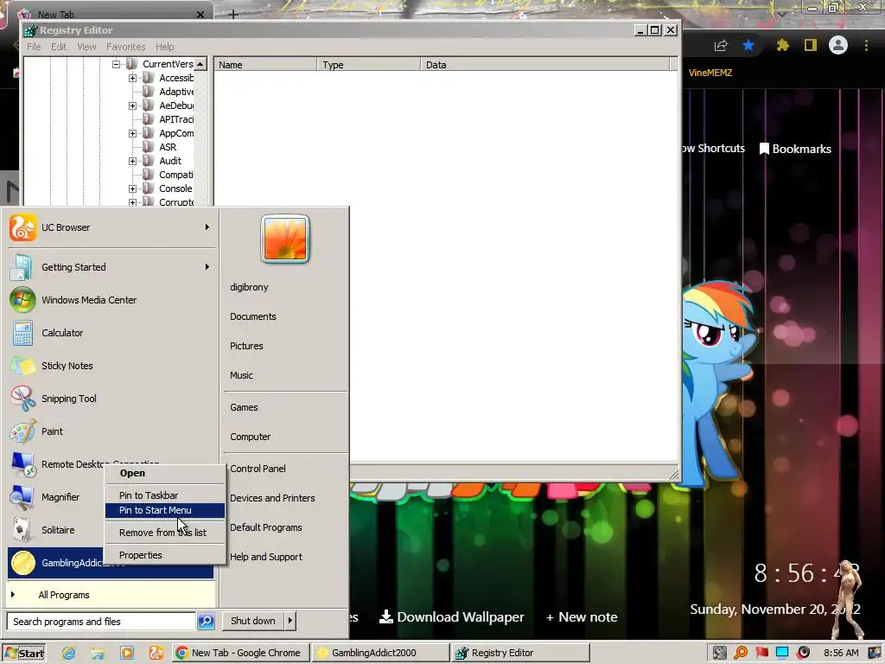Screen dimensions: 885x664
Task: Open Chrome extensions puzzle icon
Action: click(782, 45)
